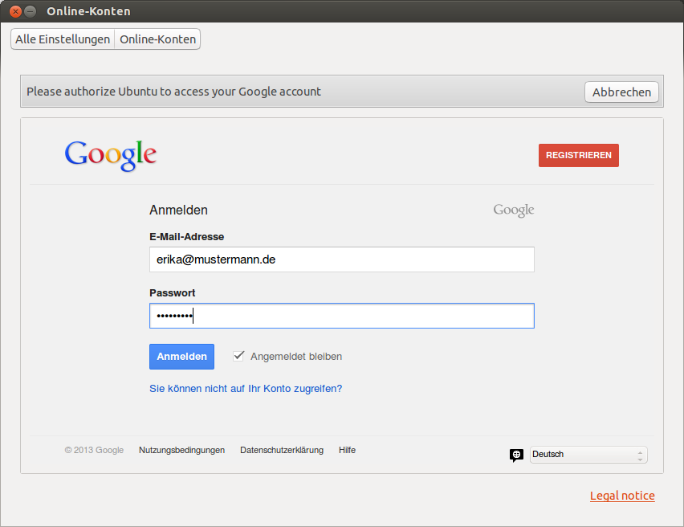
Task: Open the Deutsch language dropdown
Action: tap(588, 455)
